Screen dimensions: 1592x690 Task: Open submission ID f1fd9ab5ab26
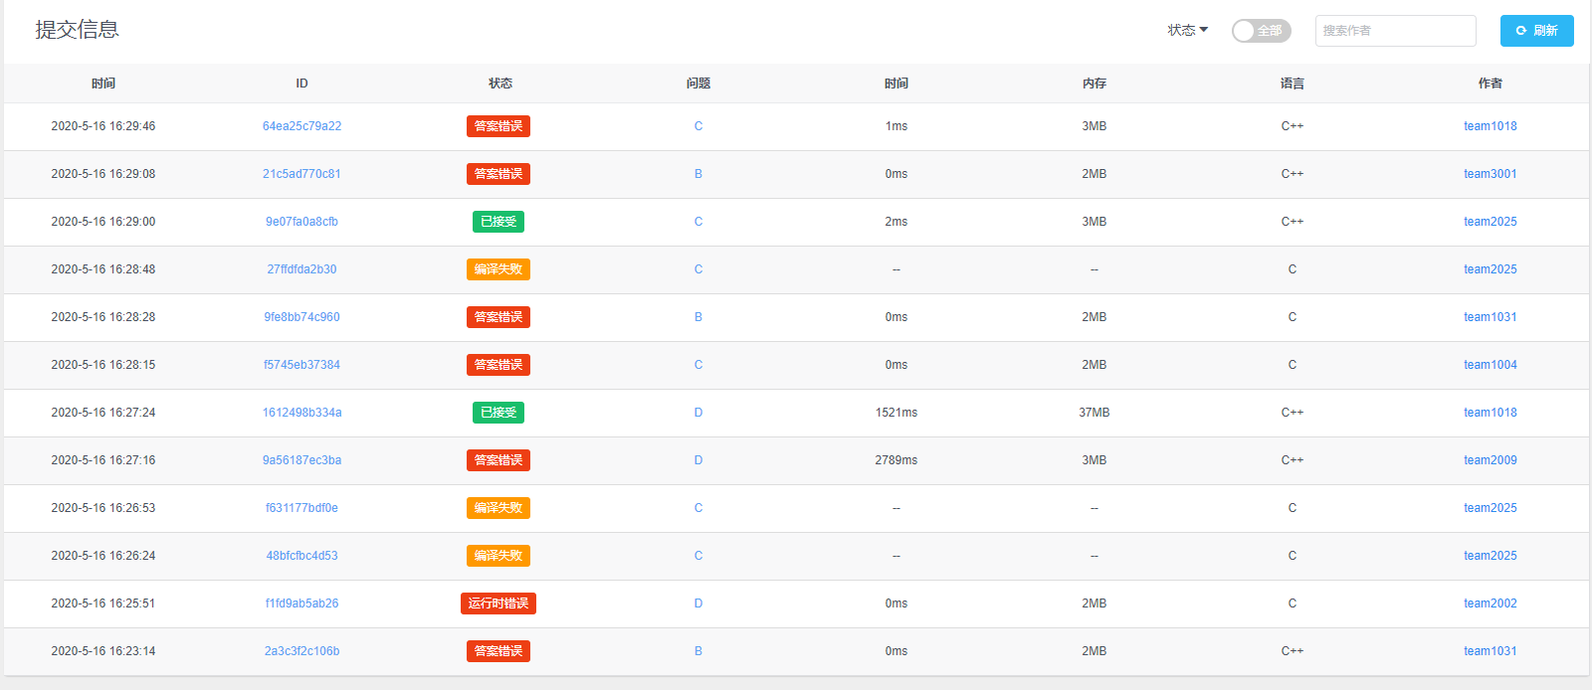click(x=301, y=604)
